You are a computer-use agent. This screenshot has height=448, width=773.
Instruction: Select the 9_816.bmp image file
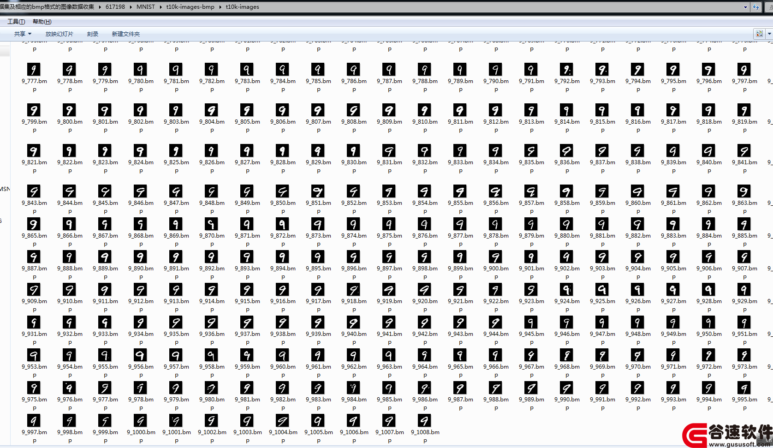[x=638, y=117]
